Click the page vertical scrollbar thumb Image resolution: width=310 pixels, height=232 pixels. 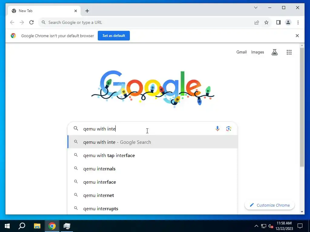tap(302, 107)
